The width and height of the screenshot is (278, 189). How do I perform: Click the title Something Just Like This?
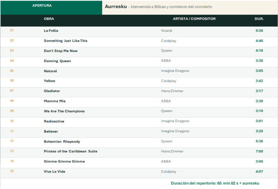point(66,41)
